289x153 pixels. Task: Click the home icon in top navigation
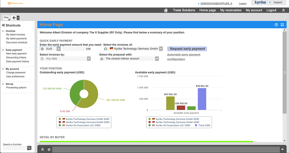pos(166,10)
